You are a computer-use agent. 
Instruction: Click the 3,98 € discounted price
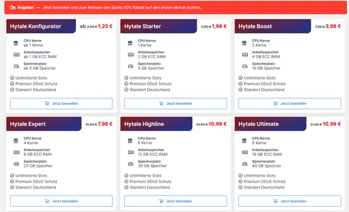tap(333, 26)
